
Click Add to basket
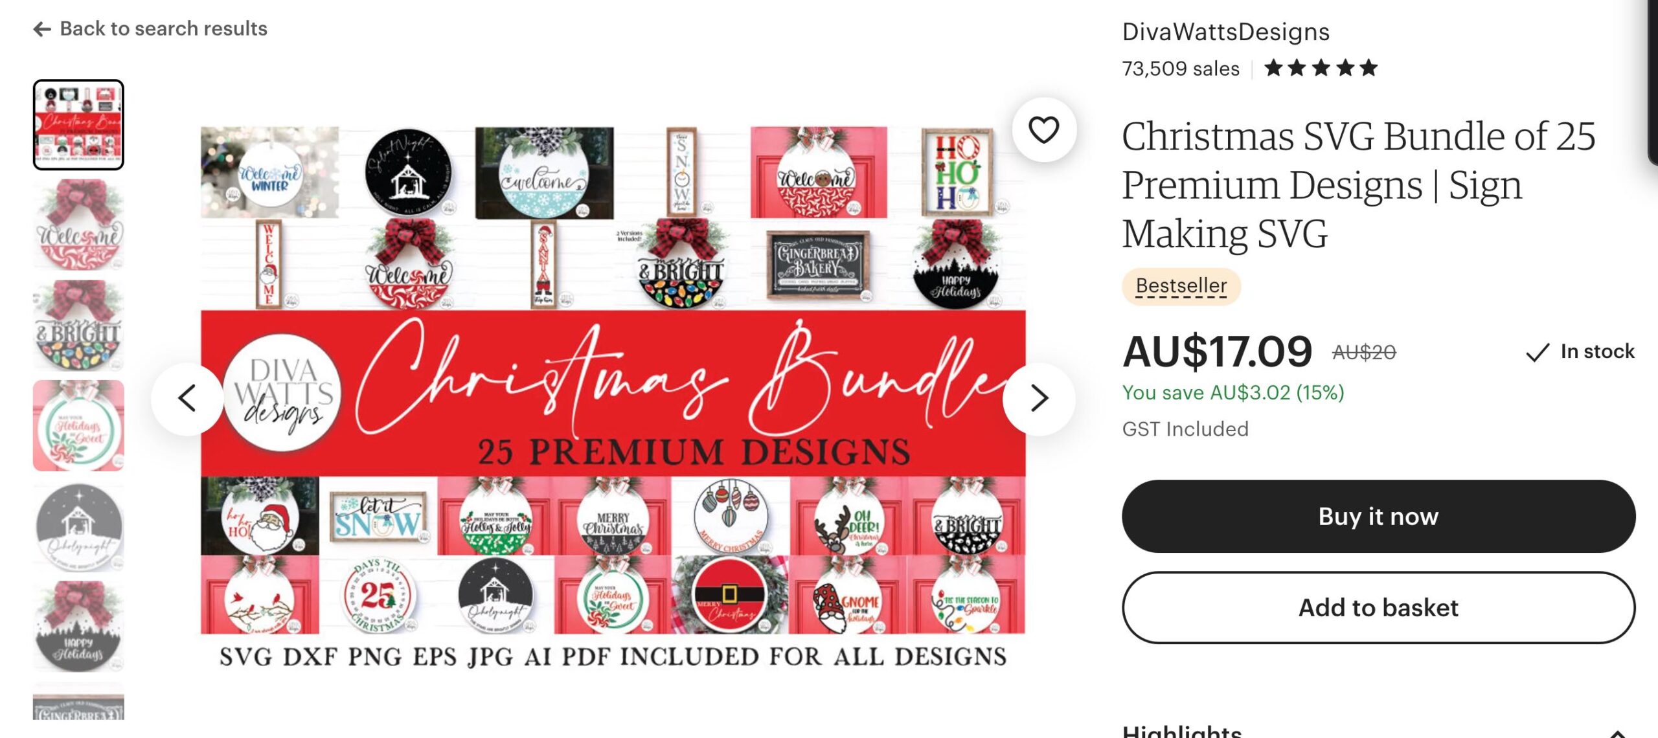coord(1378,607)
